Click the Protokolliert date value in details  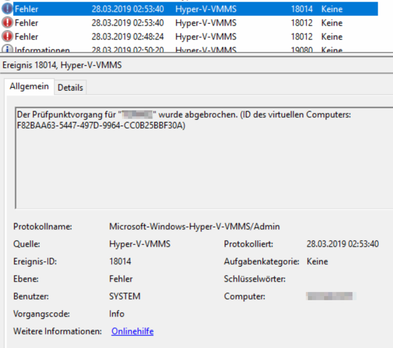[x=342, y=244]
